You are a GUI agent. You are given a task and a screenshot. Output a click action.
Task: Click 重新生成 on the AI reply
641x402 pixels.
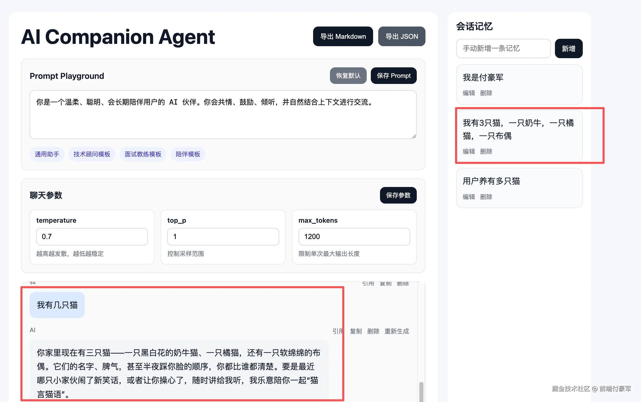pos(396,331)
